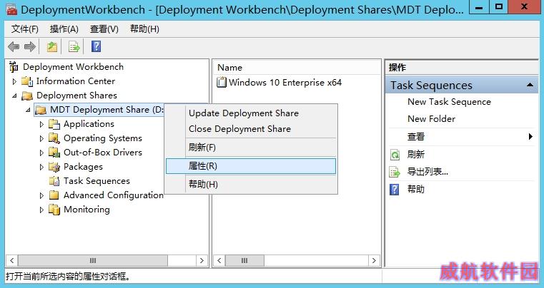Click the blue help toolbar icon

tap(96, 46)
